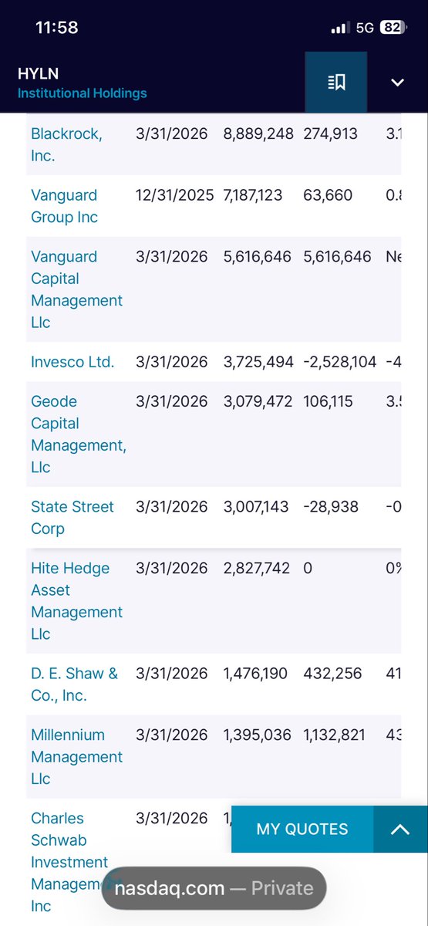Select Vanguard Capital Management Llc
428x926 pixels.
click(x=76, y=289)
